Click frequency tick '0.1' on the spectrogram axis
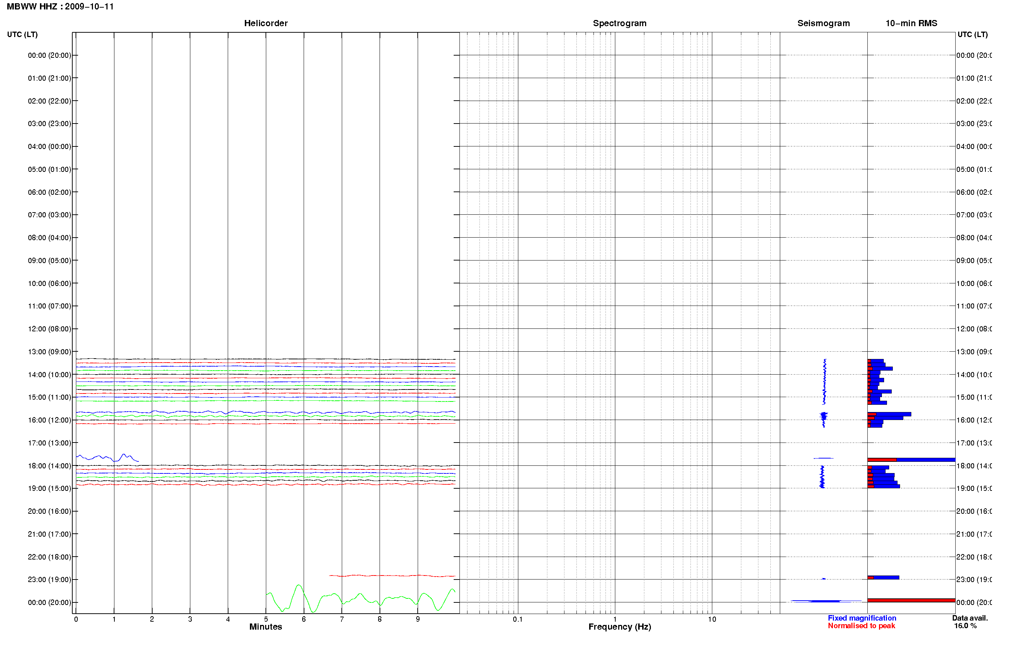 pos(518,619)
